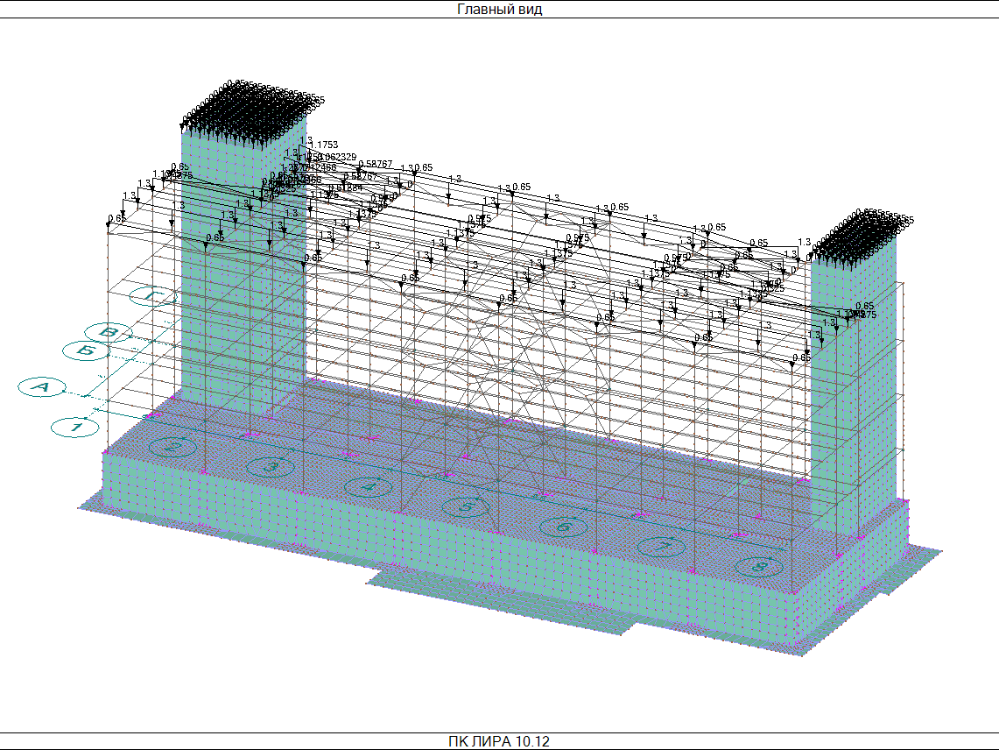Click the 'Главный вид' title text

click(499, 9)
